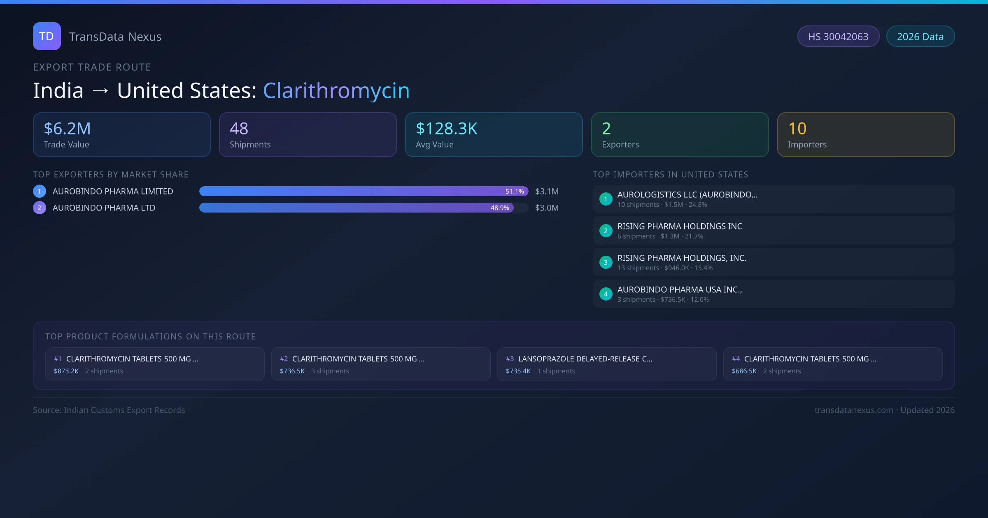Select the Clarithromycin product name in heading
The height and width of the screenshot is (518, 988).
(x=336, y=90)
